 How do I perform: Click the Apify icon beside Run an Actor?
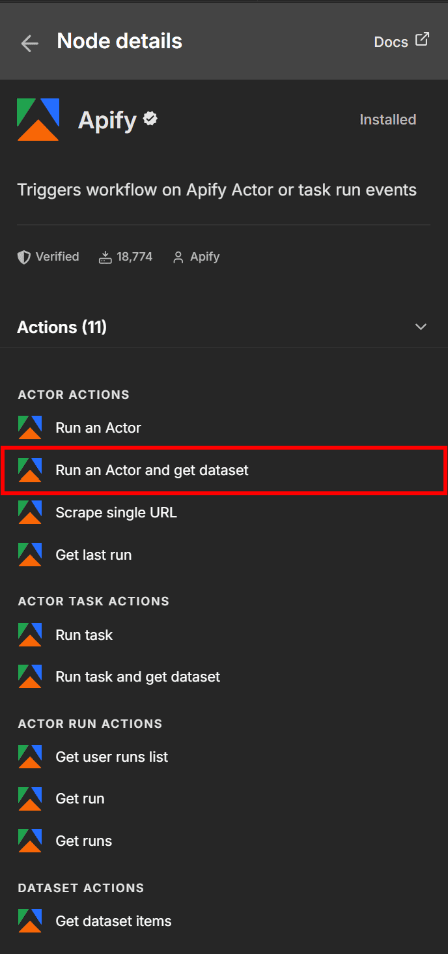point(30,428)
